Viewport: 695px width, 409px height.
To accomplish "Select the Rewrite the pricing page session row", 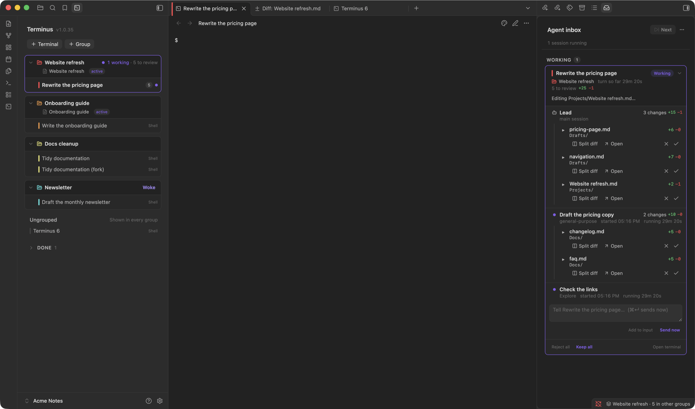I will pos(93,85).
